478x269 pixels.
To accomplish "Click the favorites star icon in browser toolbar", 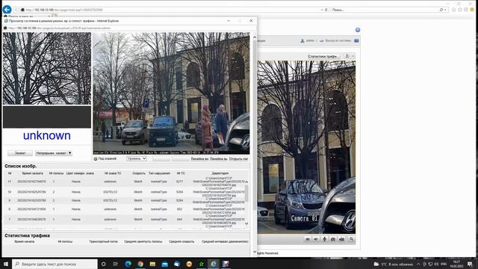I will (x=460, y=10).
